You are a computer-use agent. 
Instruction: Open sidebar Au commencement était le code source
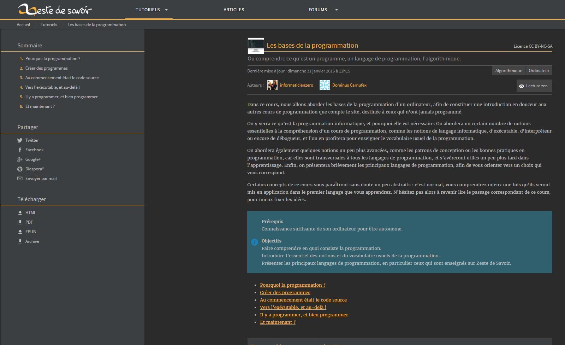click(x=62, y=78)
